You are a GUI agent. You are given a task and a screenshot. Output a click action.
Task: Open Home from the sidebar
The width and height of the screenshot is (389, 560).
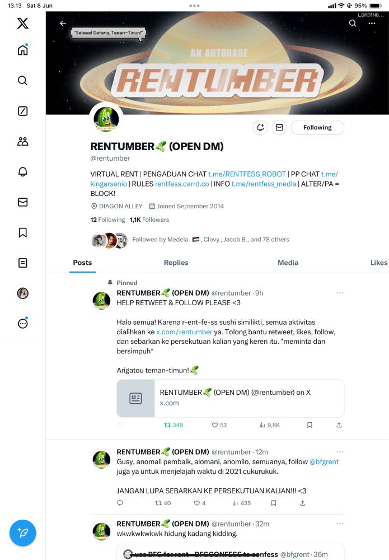tap(23, 49)
